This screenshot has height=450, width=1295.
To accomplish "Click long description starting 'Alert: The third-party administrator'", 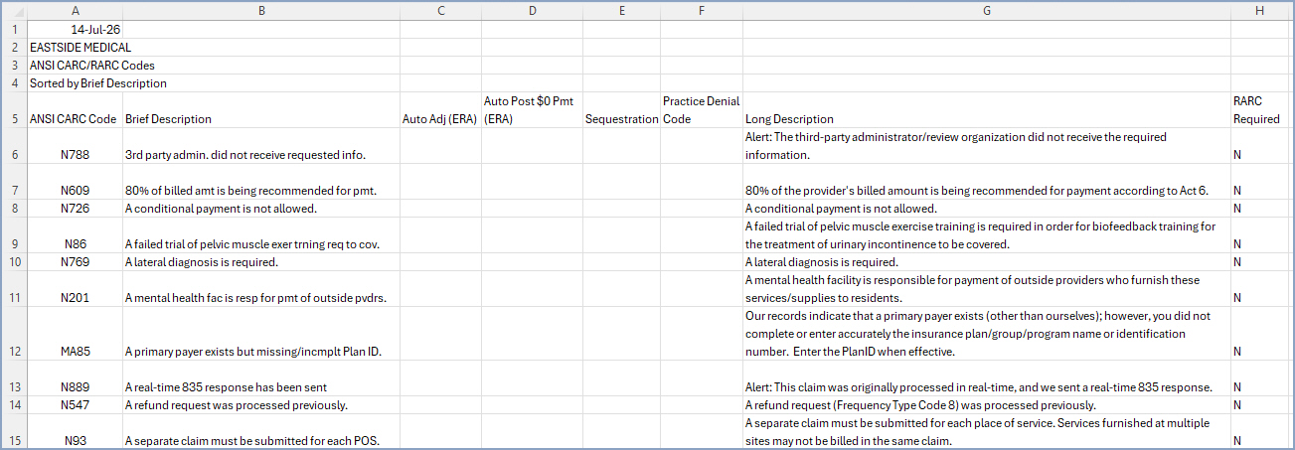I will click(x=987, y=146).
